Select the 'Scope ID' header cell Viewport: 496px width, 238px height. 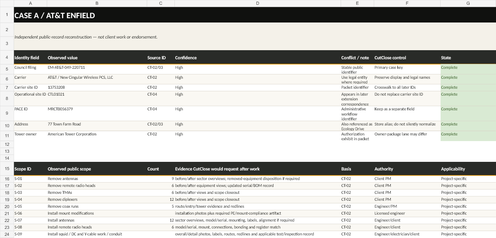[30, 169]
